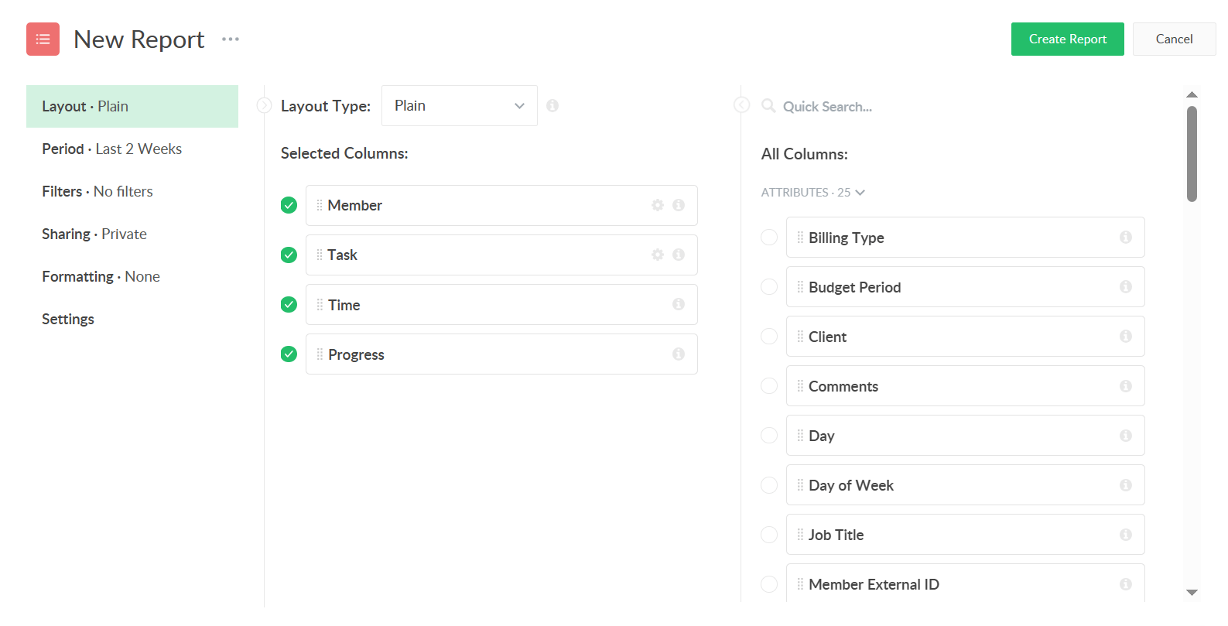Image resolution: width=1228 pixels, height=626 pixels.
Task: Grab drag handle of Member column
Action: (x=320, y=205)
